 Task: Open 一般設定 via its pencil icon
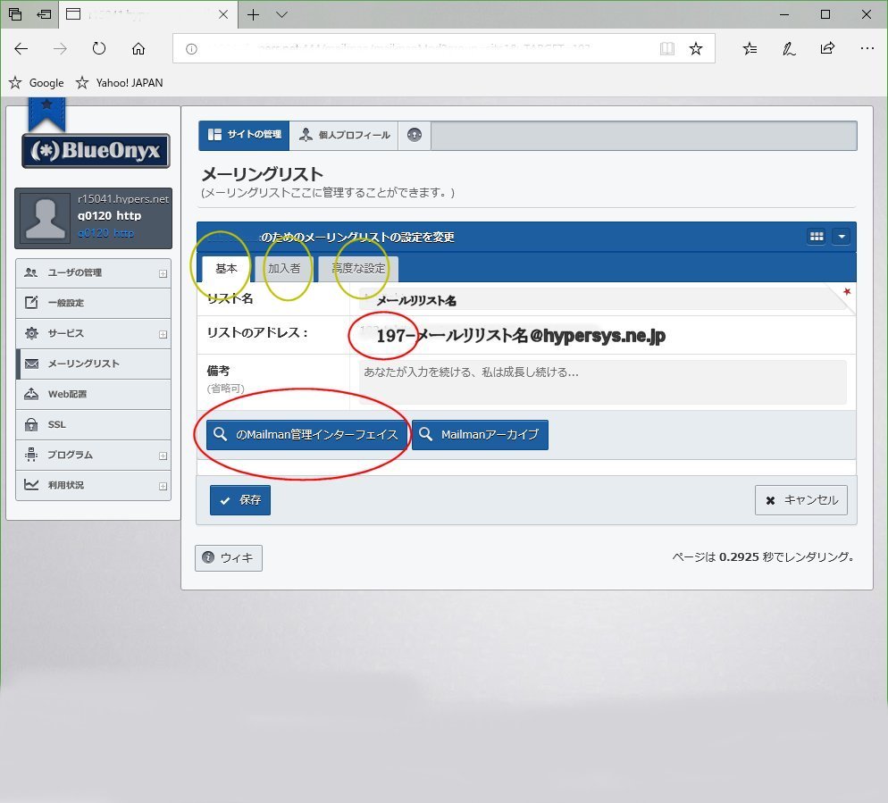click(x=30, y=303)
